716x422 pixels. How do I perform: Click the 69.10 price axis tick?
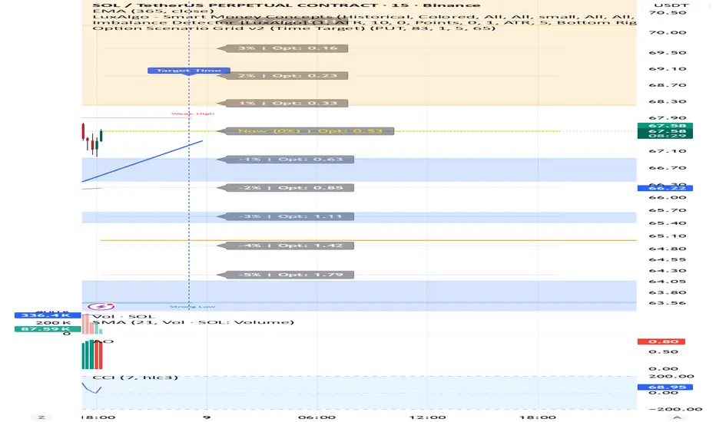point(667,69)
